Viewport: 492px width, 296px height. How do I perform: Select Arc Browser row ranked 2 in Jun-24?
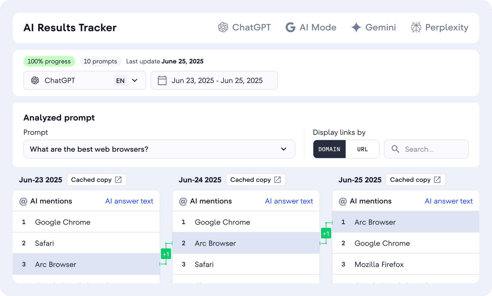pos(246,243)
